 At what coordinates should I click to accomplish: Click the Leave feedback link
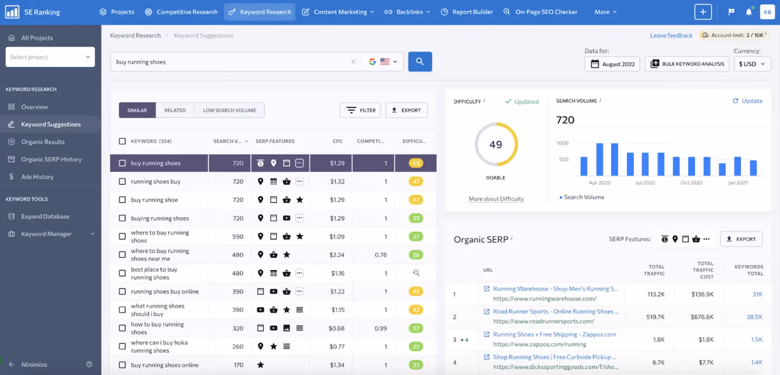coord(671,35)
